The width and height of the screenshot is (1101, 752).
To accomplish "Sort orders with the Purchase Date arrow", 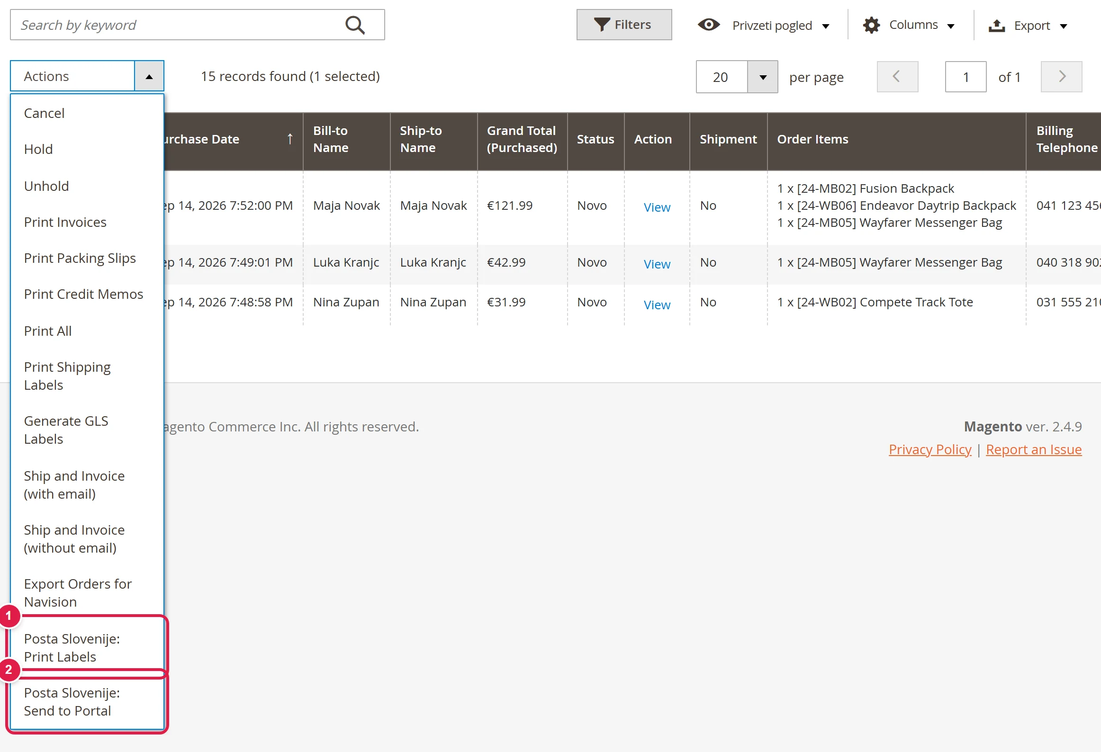I will (290, 139).
